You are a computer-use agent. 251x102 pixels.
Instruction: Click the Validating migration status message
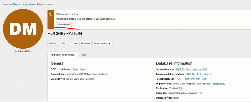86,19
